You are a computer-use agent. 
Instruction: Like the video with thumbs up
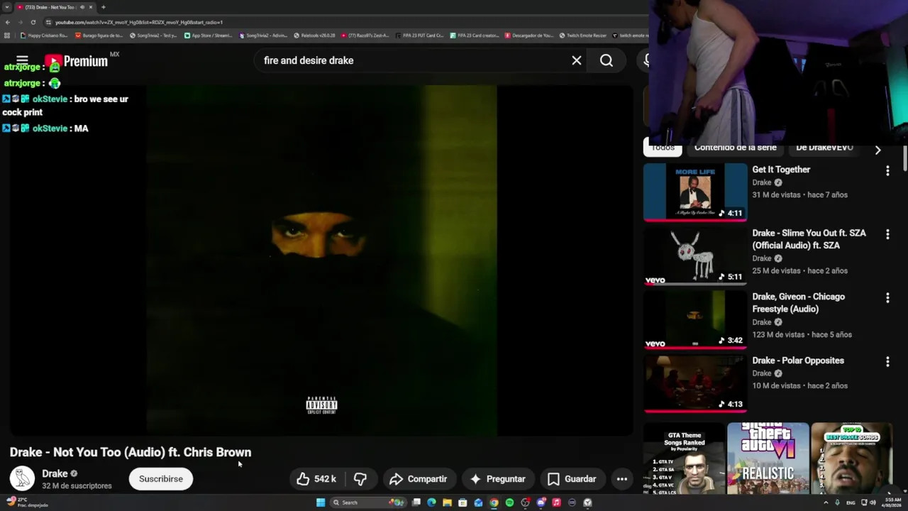click(x=316, y=479)
